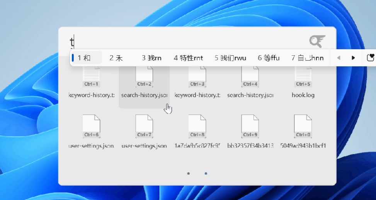
Task: Select IME candidate 6 等ffu
Action: click(x=269, y=58)
